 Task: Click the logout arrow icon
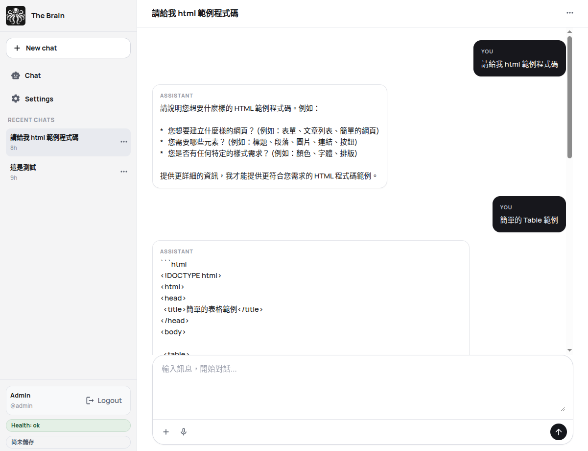pos(90,401)
